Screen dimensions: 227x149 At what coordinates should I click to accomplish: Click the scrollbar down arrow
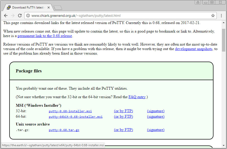click(x=224, y=145)
